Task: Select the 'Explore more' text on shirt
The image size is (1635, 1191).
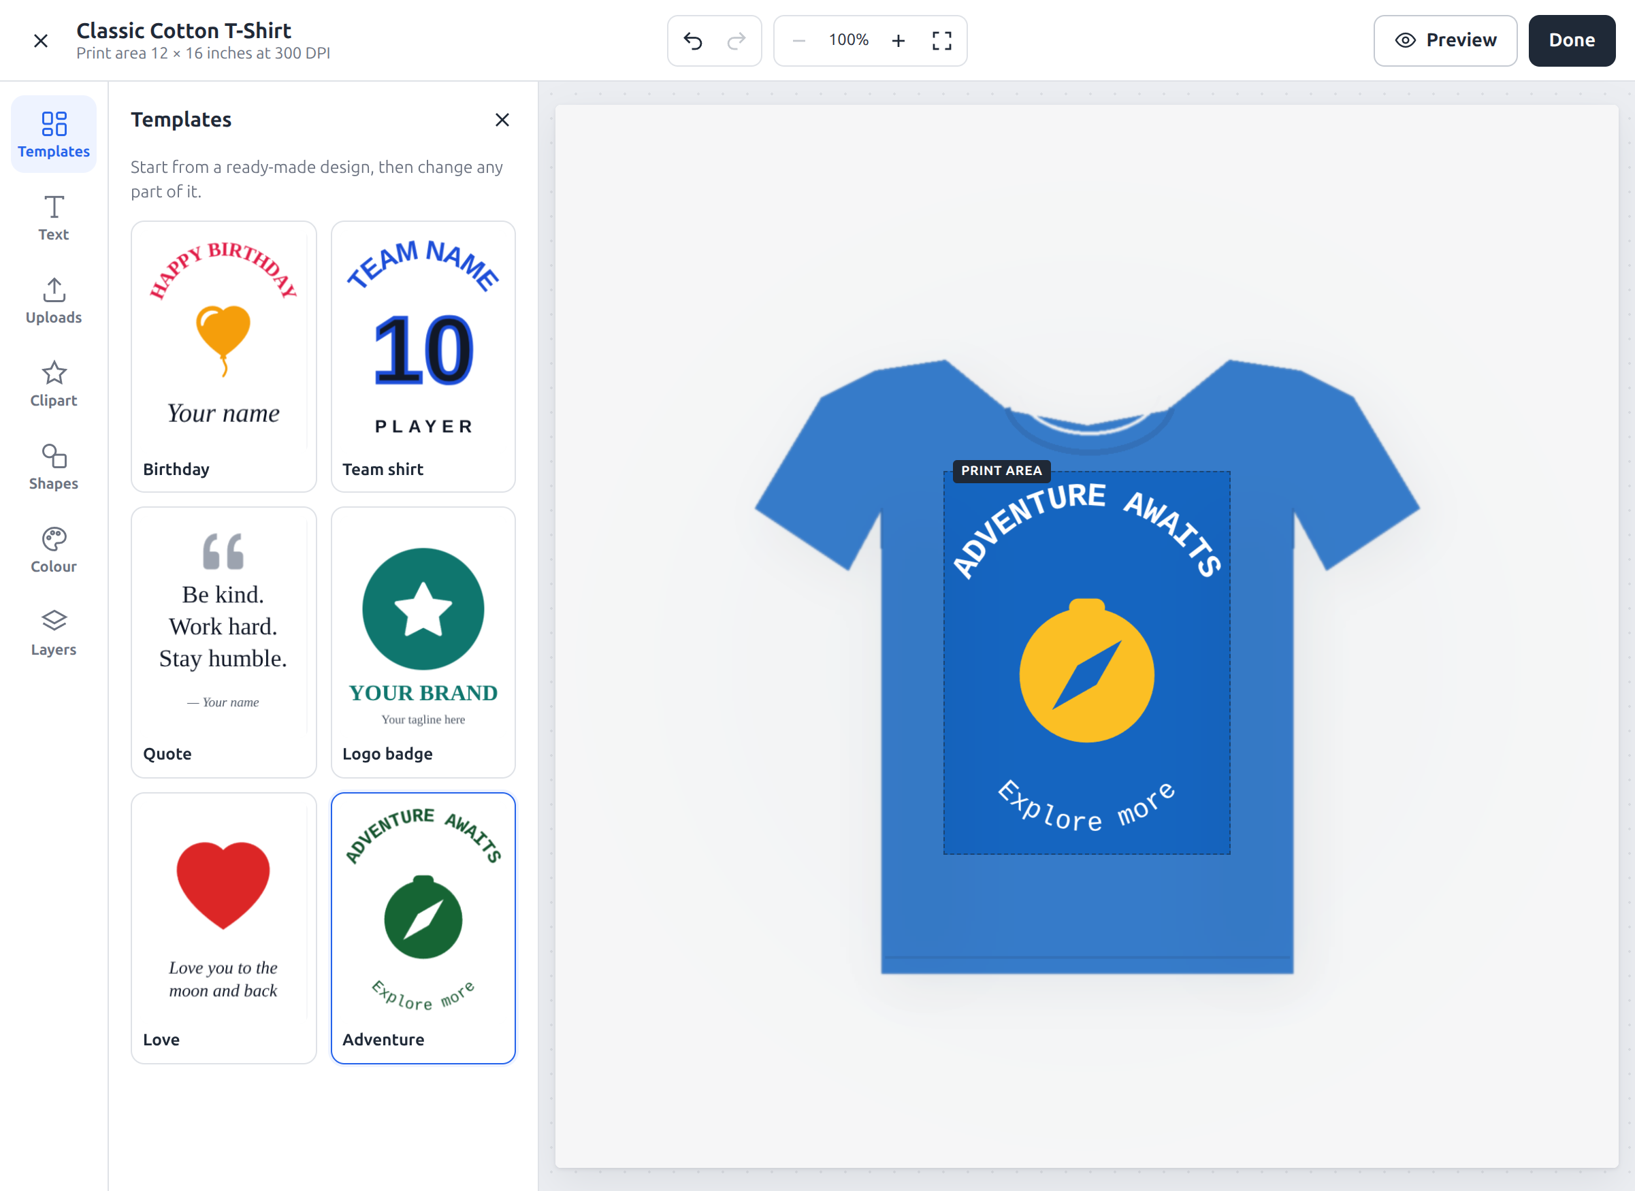Action: click(x=1086, y=806)
